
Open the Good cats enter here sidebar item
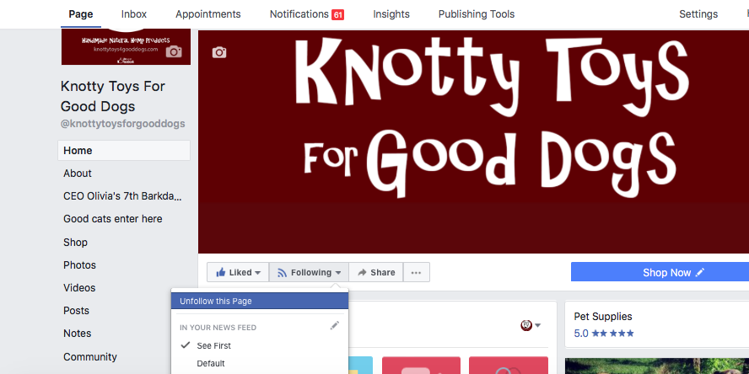point(113,219)
